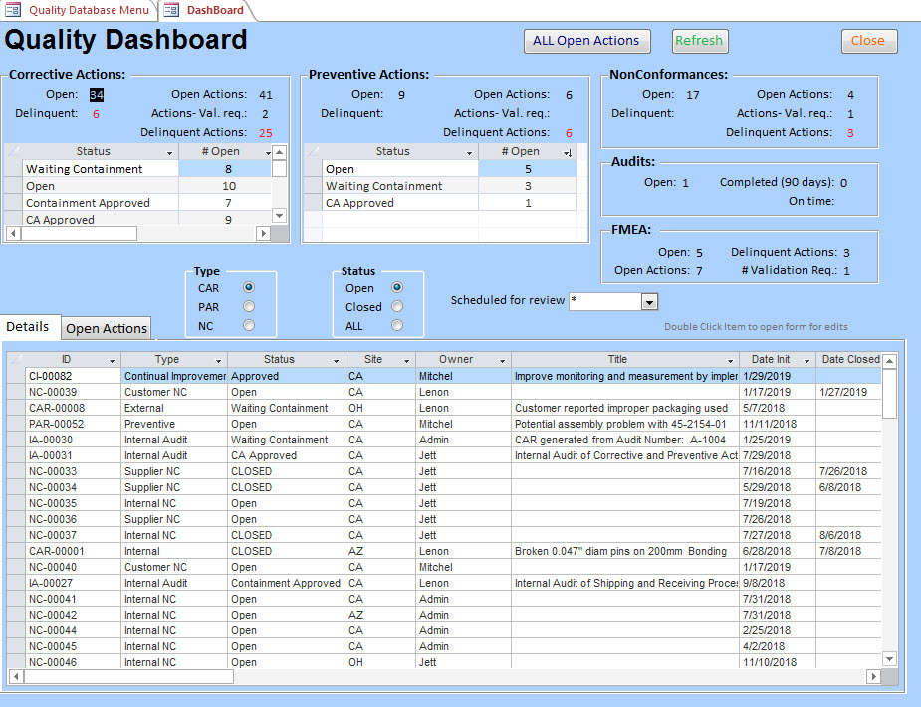Click the NC-00046 record ID
Screen dimensions: 921x707
53,662
